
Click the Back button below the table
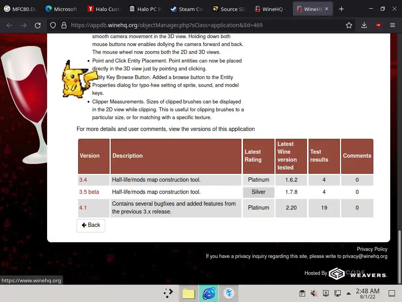[x=91, y=225]
